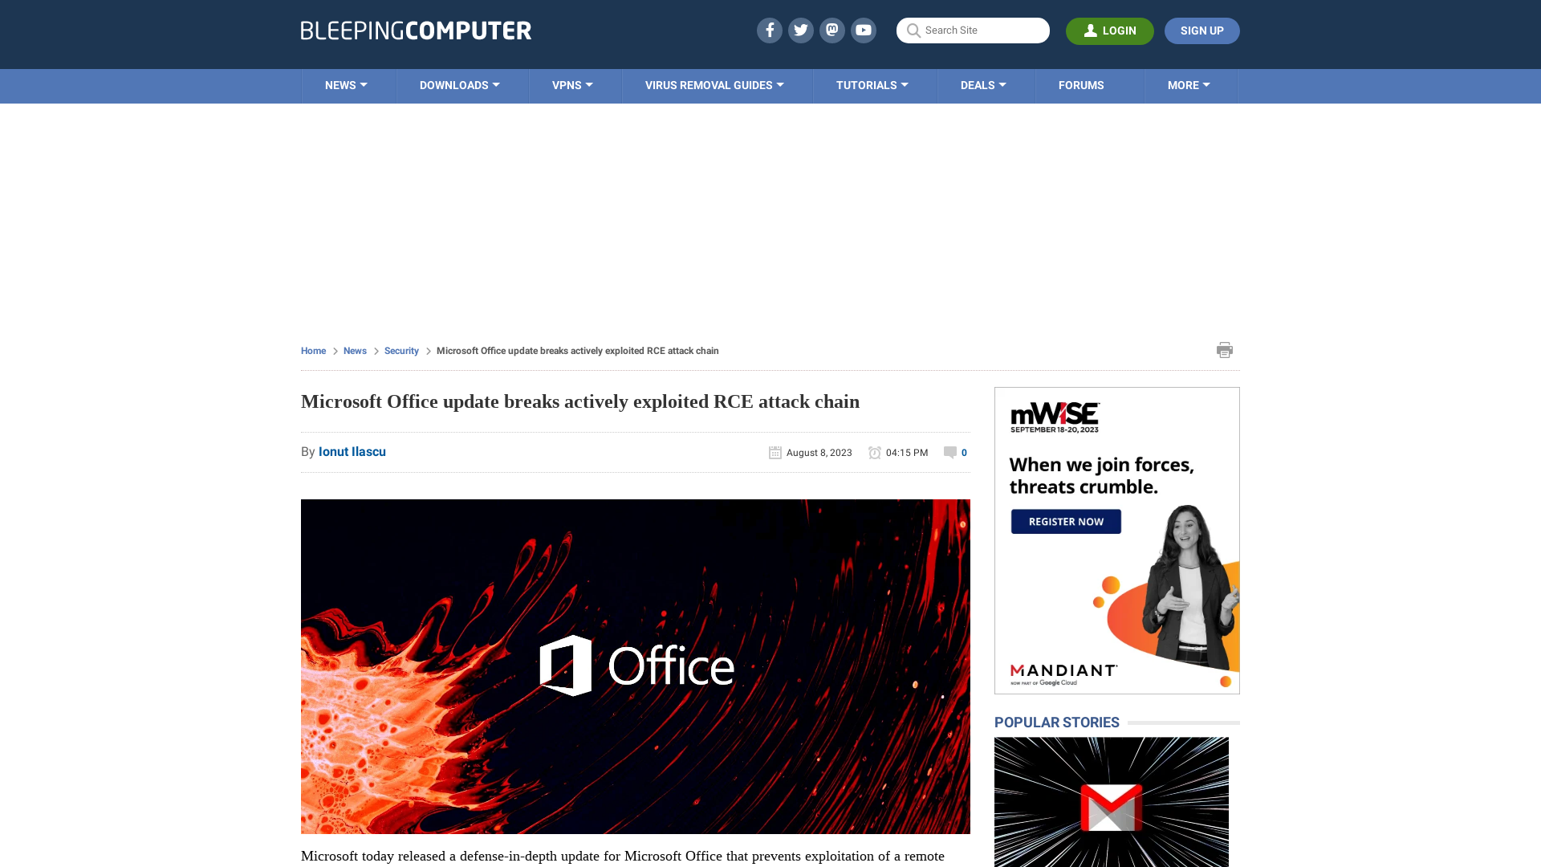This screenshot has width=1541, height=867.
Task: Click the REGISTER NOW advertisement button
Action: coord(1065,521)
